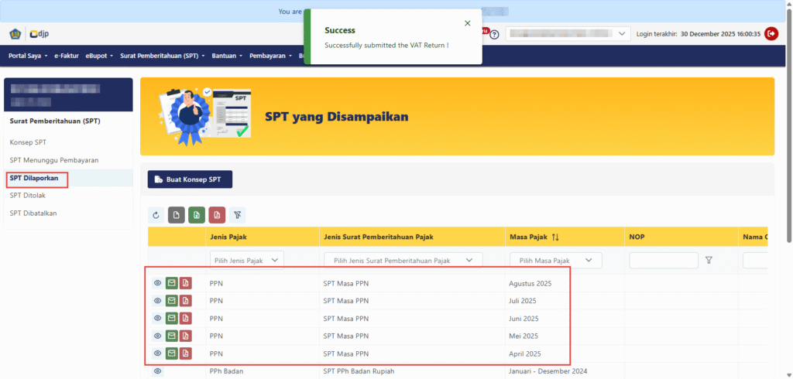Click the NOP column filter funnel icon
Screen dimensions: 793x379
[x=708, y=261]
